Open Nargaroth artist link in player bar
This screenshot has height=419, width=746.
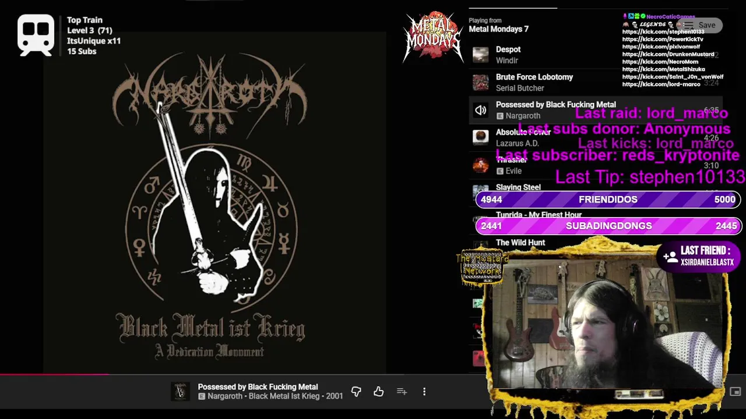coord(225,396)
